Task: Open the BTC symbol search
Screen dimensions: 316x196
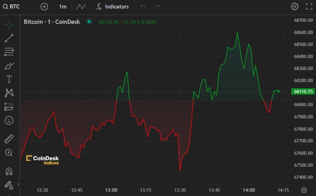Action: (x=11, y=7)
